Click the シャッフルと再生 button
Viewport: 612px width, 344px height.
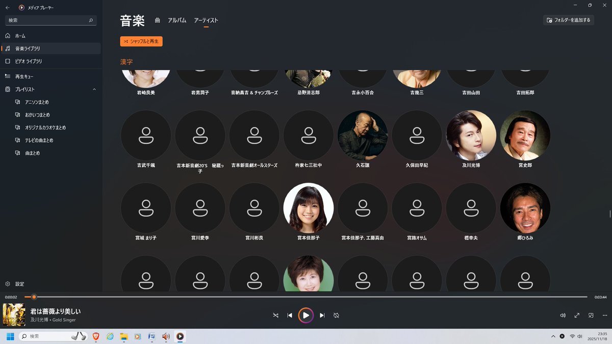click(141, 41)
